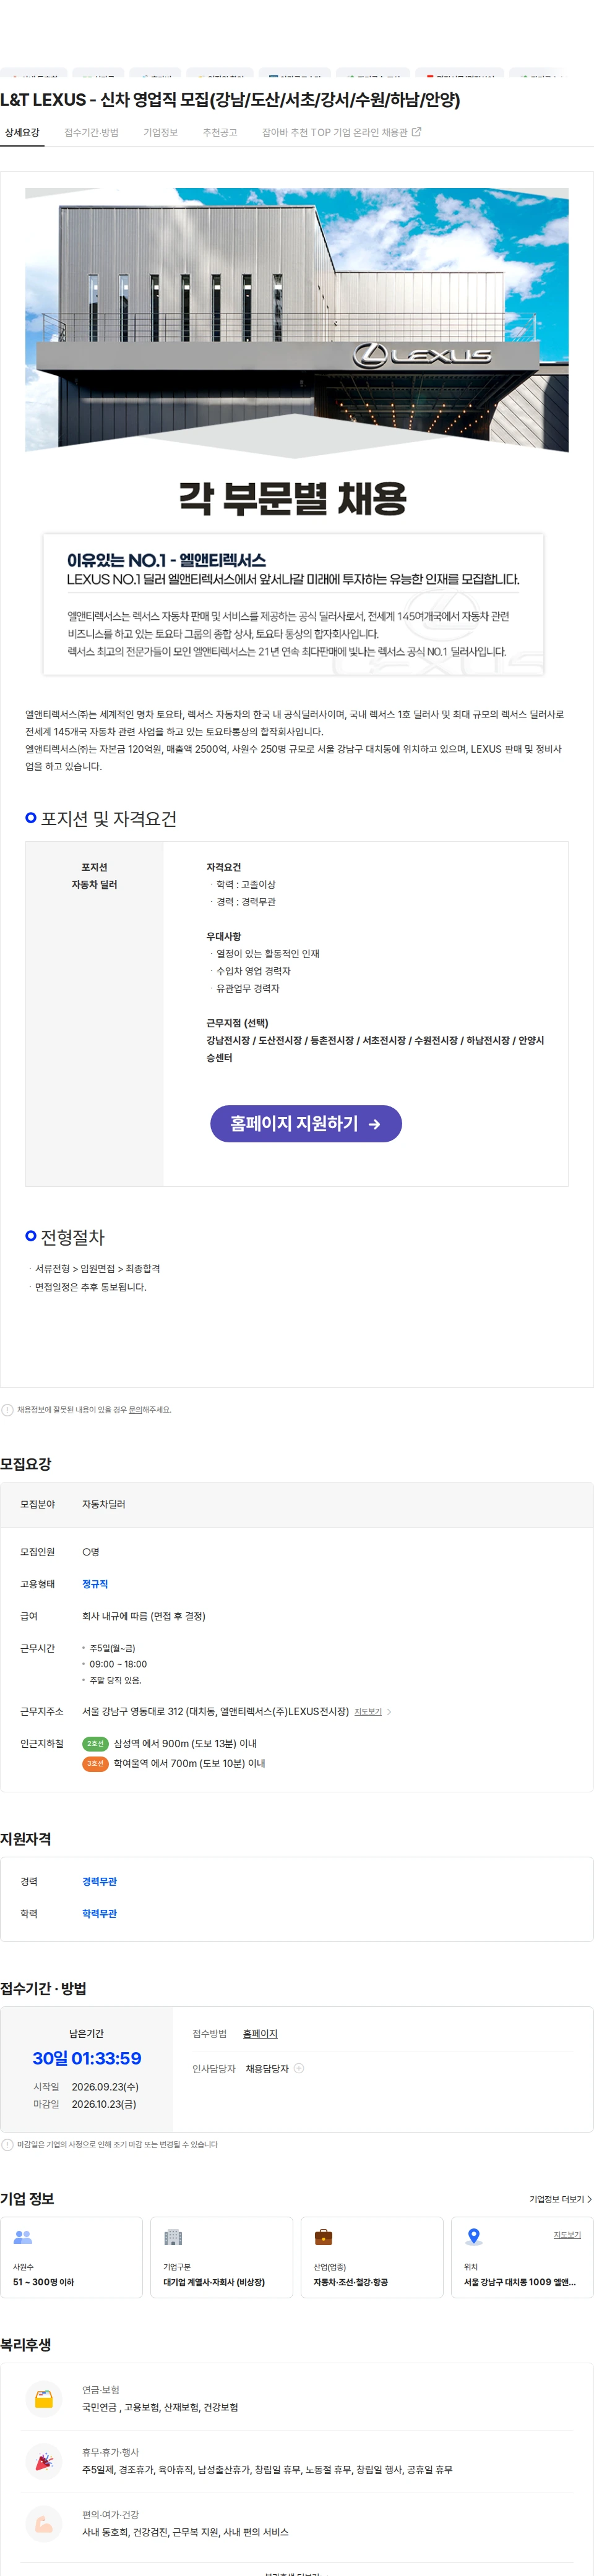This screenshot has width=594, height=2576.
Task: Click the 51 ~ 300명 이하 employee count
Action: pos(43,2282)
